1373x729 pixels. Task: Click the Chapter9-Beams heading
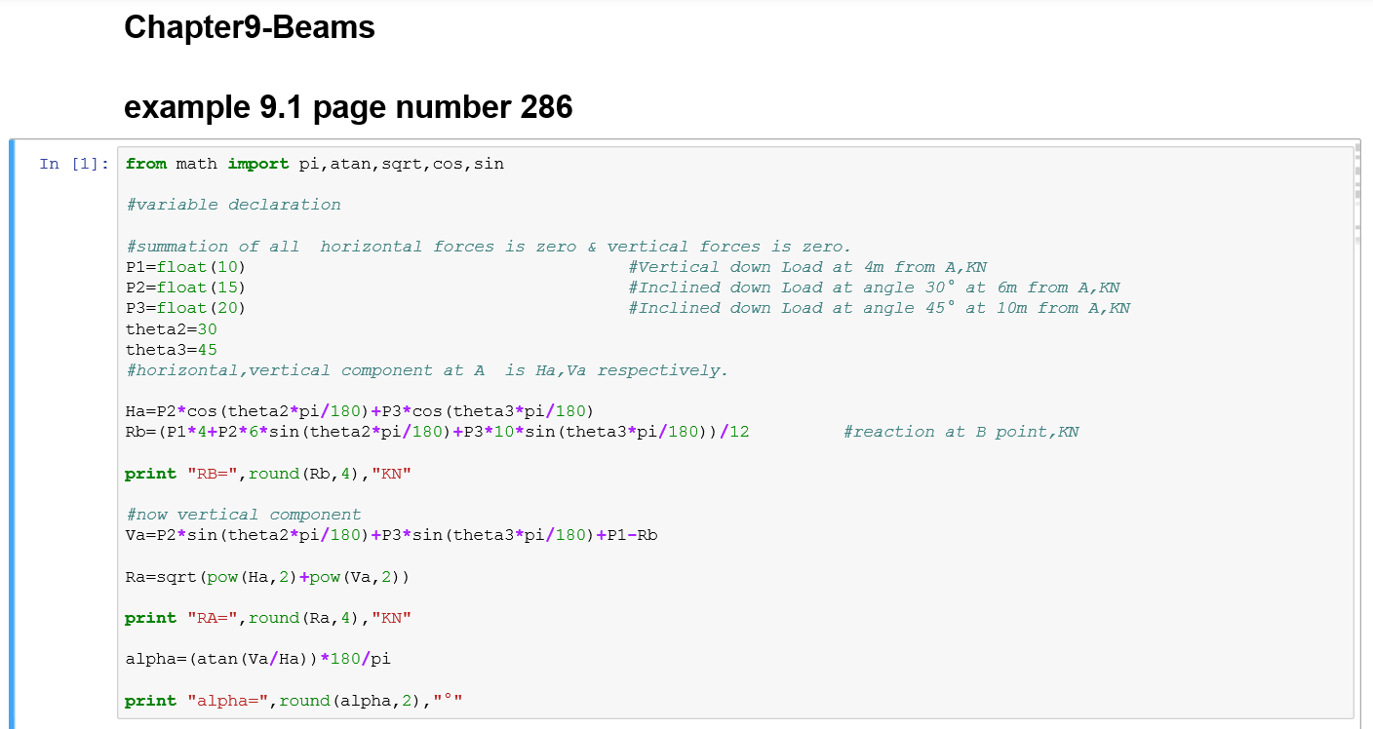click(x=250, y=27)
